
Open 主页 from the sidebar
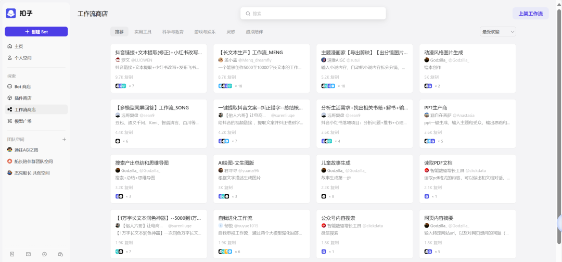tap(19, 46)
